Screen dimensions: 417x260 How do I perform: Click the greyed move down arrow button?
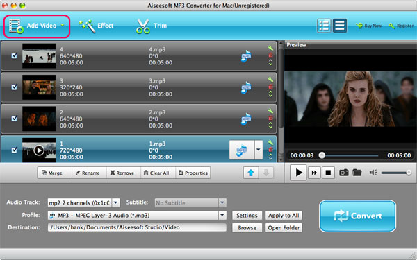(x=266, y=173)
